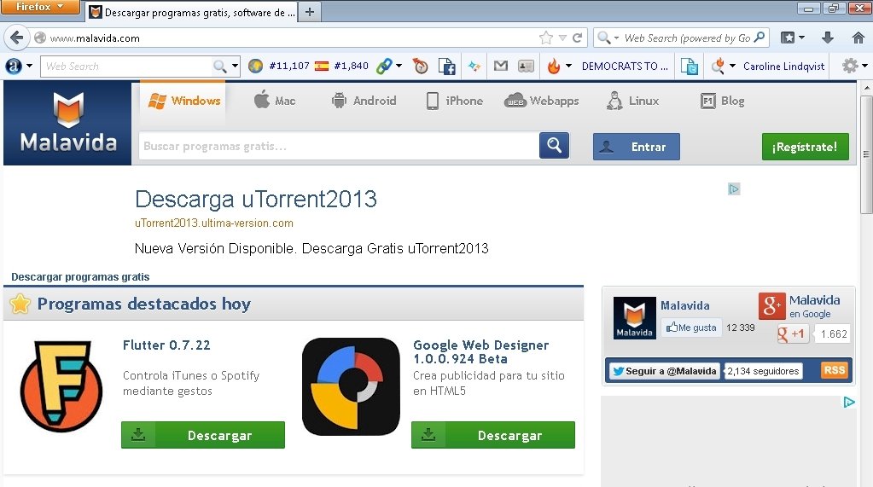The height and width of the screenshot is (487, 873).
Task: Open the Google Web Designer 1.0.0.924 Beta link
Action: 481,351
